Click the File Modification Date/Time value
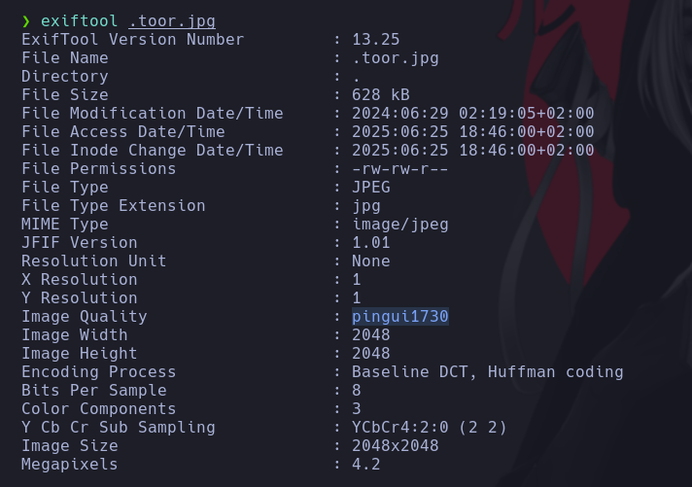Image resolution: width=692 pixels, height=487 pixels. click(473, 114)
